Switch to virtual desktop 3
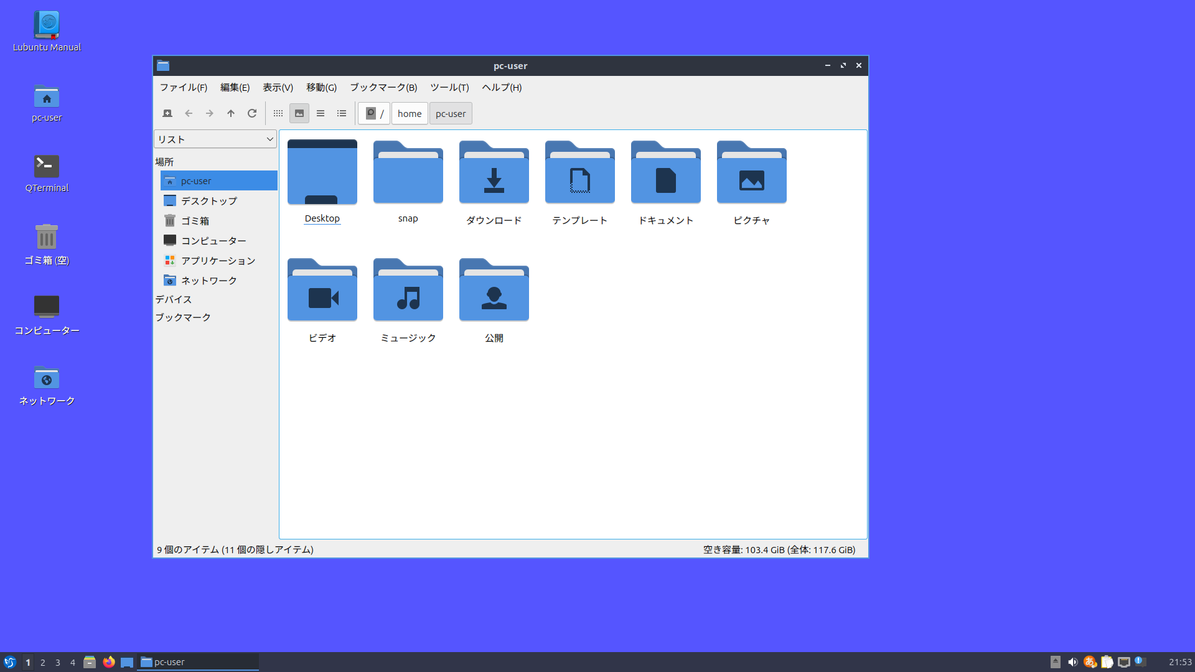This screenshot has height=672, width=1195. tap(58, 662)
